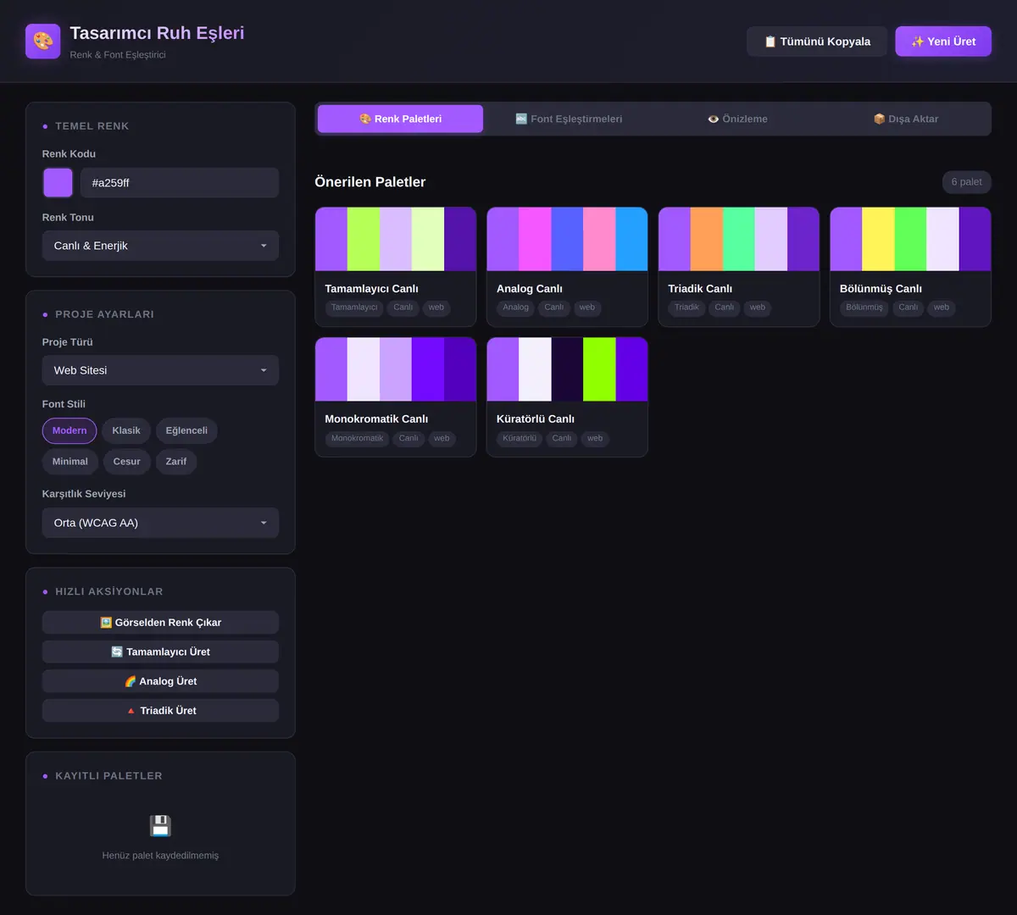
Task: Click the hex color code input field
Action: 180,183
